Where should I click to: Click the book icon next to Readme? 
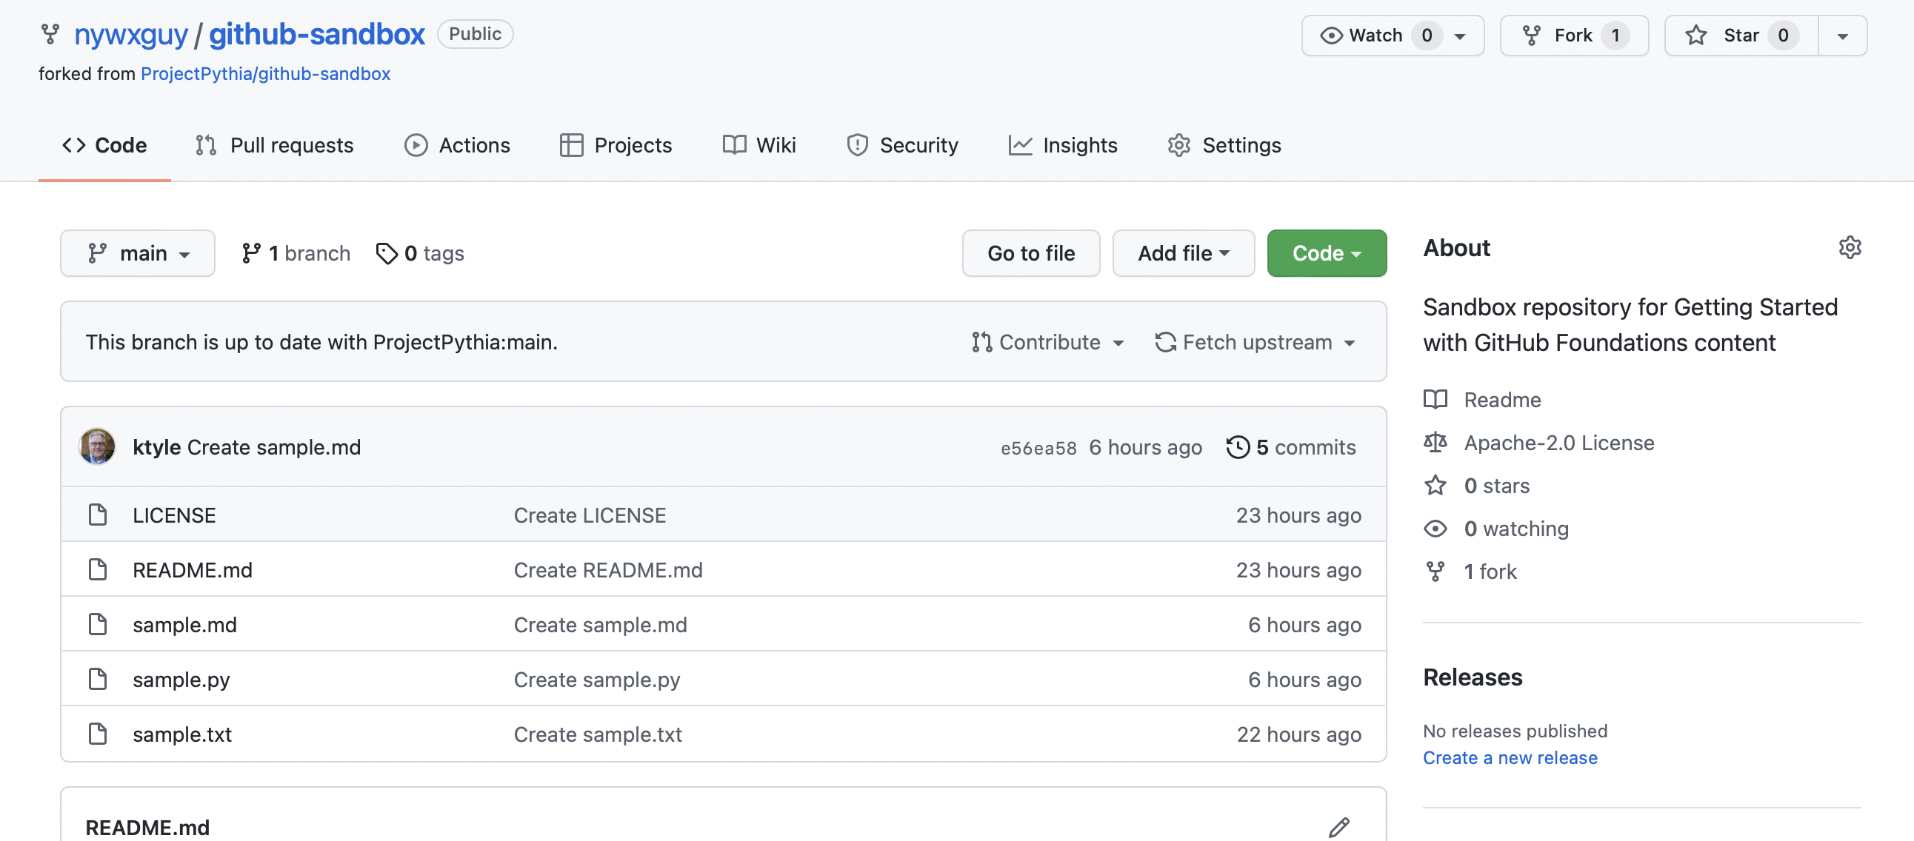point(1435,400)
